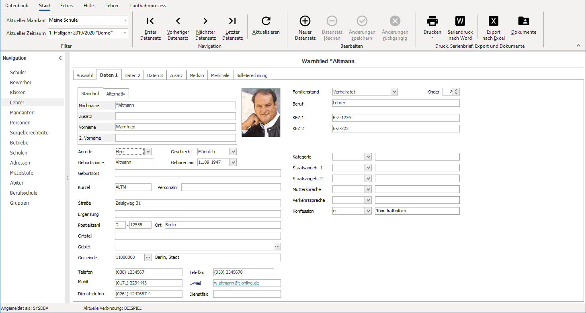The height and width of the screenshot is (313, 586).
Task: Open the Dokumente folder icon
Action: (524, 21)
